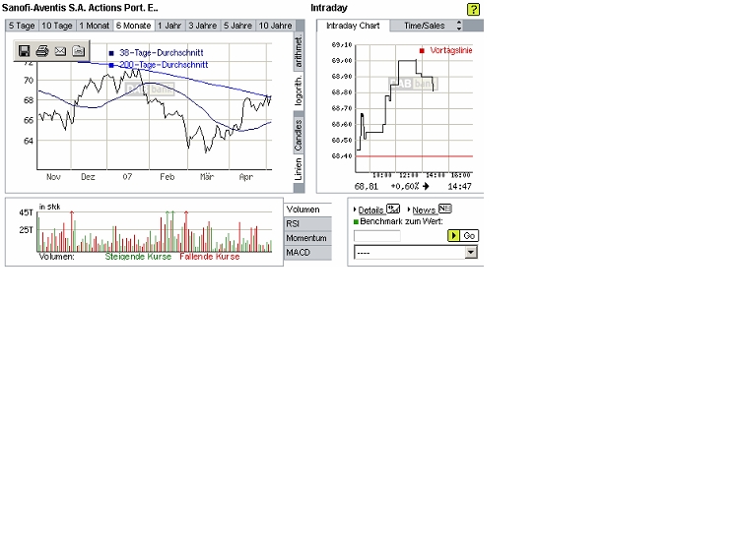Open the Intraday Chart tab
739x541 pixels.
click(353, 26)
